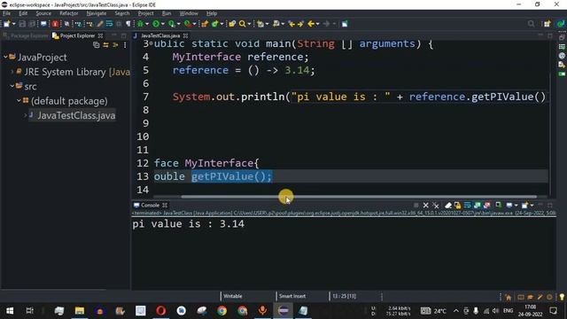
Task: Toggle Console Word Wrap icon
Action: click(467, 206)
